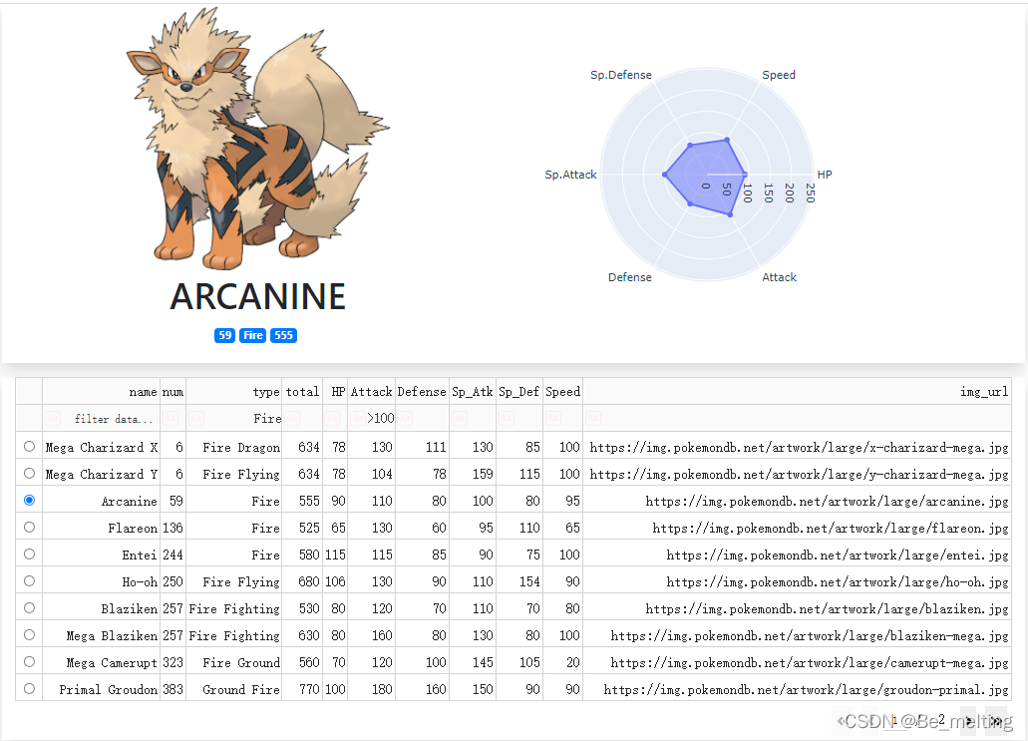
Task: Click the y-charizard-mega.jpg URL cell
Action: pos(799,474)
